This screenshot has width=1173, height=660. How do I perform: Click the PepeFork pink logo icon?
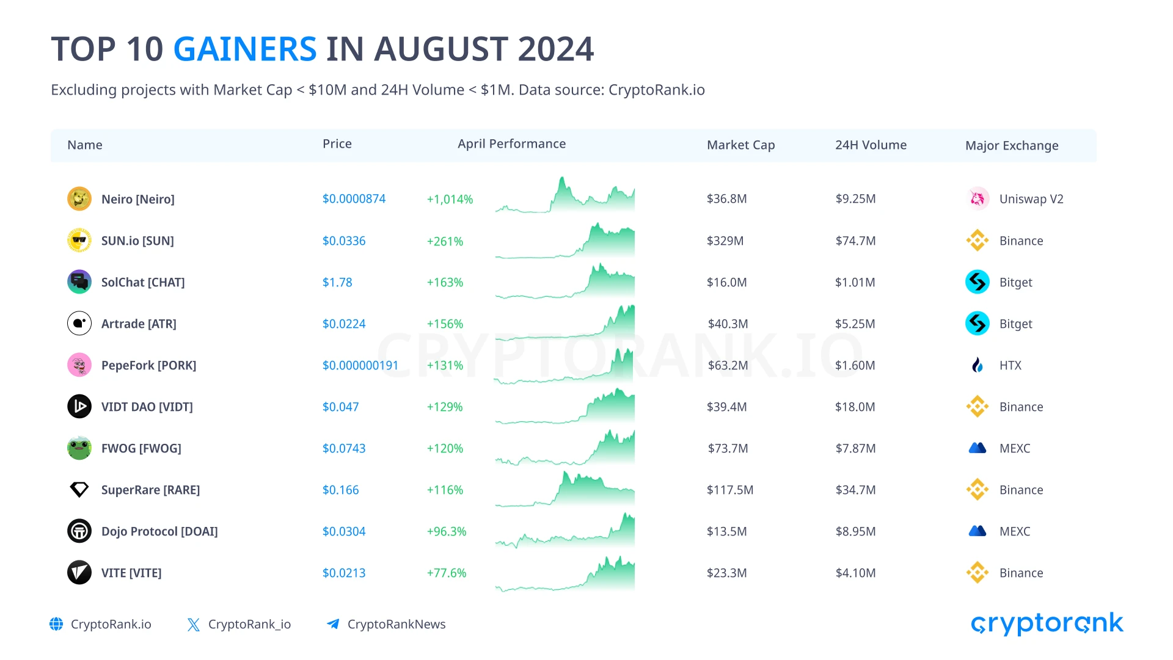pyautogui.click(x=79, y=365)
